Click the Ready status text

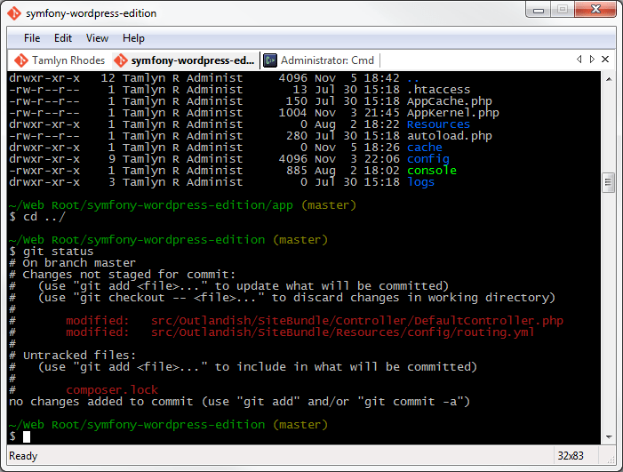coord(23,456)
